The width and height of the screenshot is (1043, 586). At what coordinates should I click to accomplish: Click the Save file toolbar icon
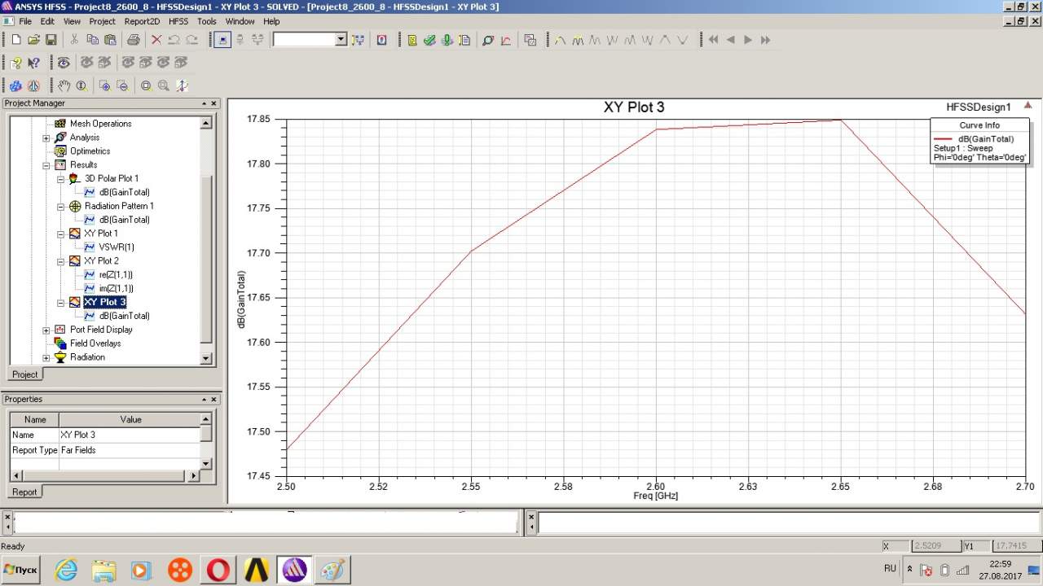(51, 40)
